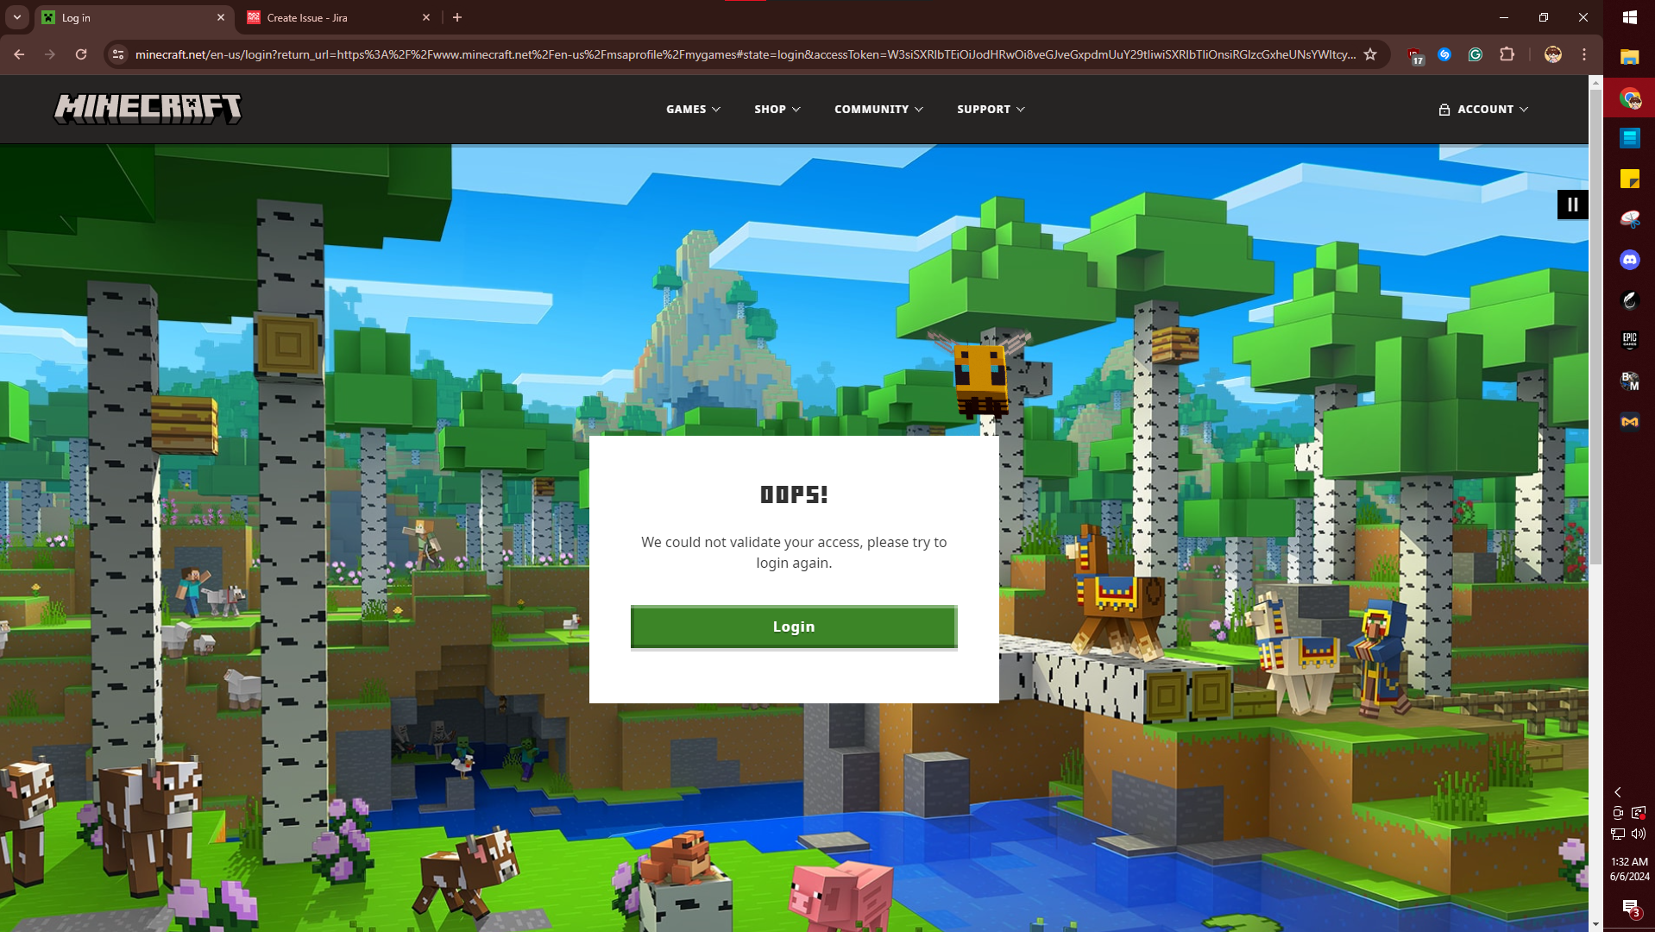
Task: Go back to the previous page
Action: click(19, 54)
